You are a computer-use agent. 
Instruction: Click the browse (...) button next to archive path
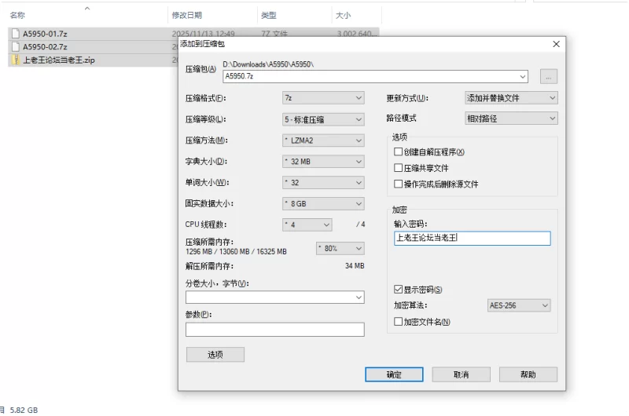[x=548, y=76]
